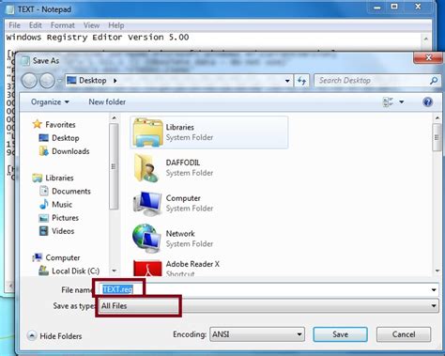Click the File name input field

coord(266,289)
